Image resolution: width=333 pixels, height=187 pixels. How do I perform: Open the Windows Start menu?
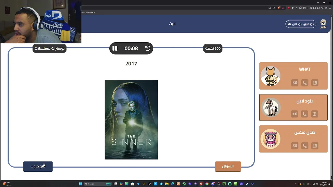click(x=80, y=184)
